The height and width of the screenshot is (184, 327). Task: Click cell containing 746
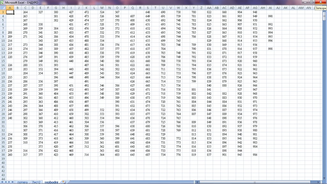pyautogui.click(x=179, y=45)
